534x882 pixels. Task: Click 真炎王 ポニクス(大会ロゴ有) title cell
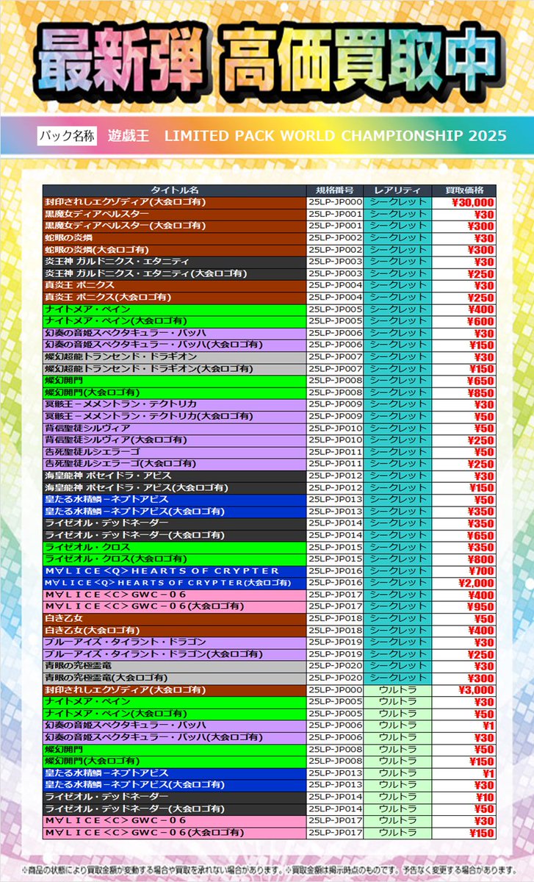[x=174, y=297]
